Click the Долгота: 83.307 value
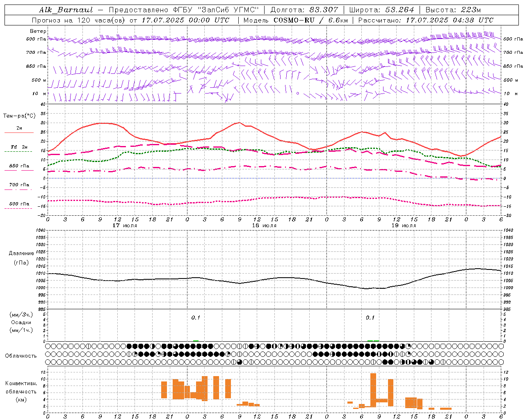The image size is (525, 420). (304, 10)
